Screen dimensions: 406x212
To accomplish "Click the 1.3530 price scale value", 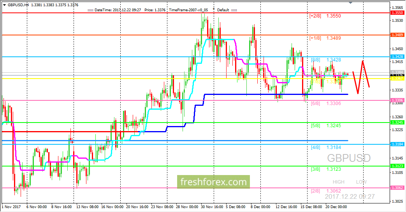I will click(397, 20).
